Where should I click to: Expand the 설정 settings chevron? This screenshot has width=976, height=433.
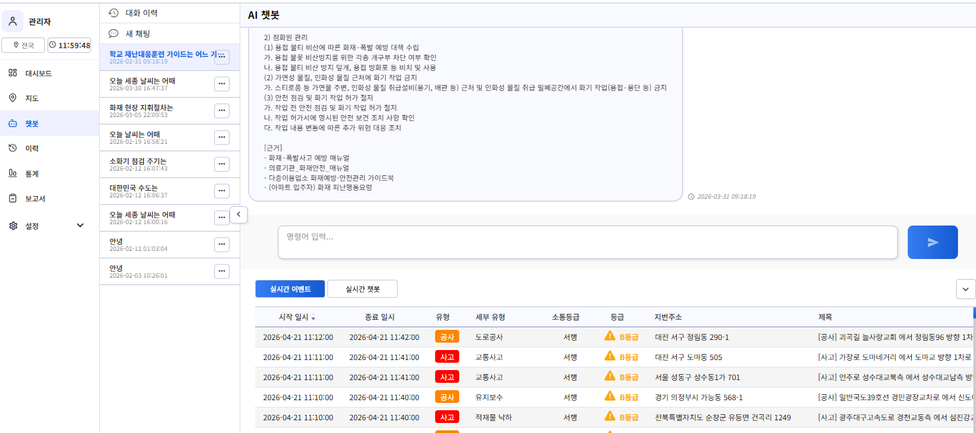pyautogui.click(x=80, y=226)
